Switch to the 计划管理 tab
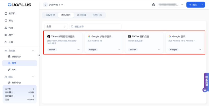This screenshot has width=209, height=106. [82, 15]
